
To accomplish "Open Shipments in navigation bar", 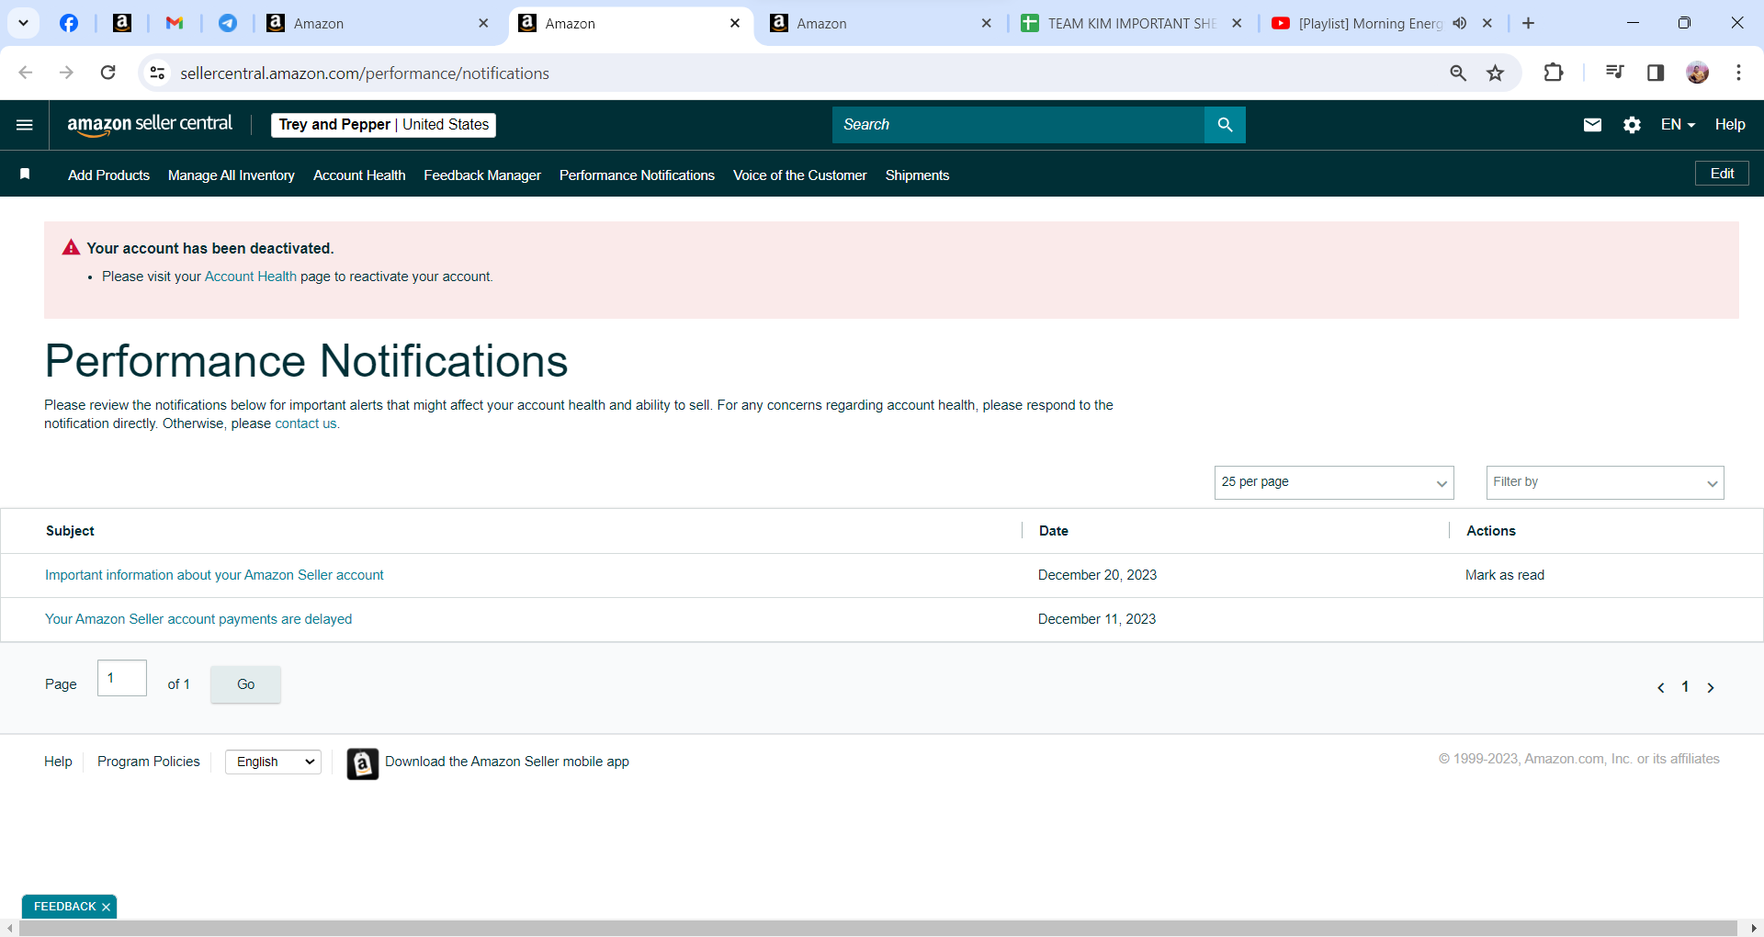I will [917, 175].
